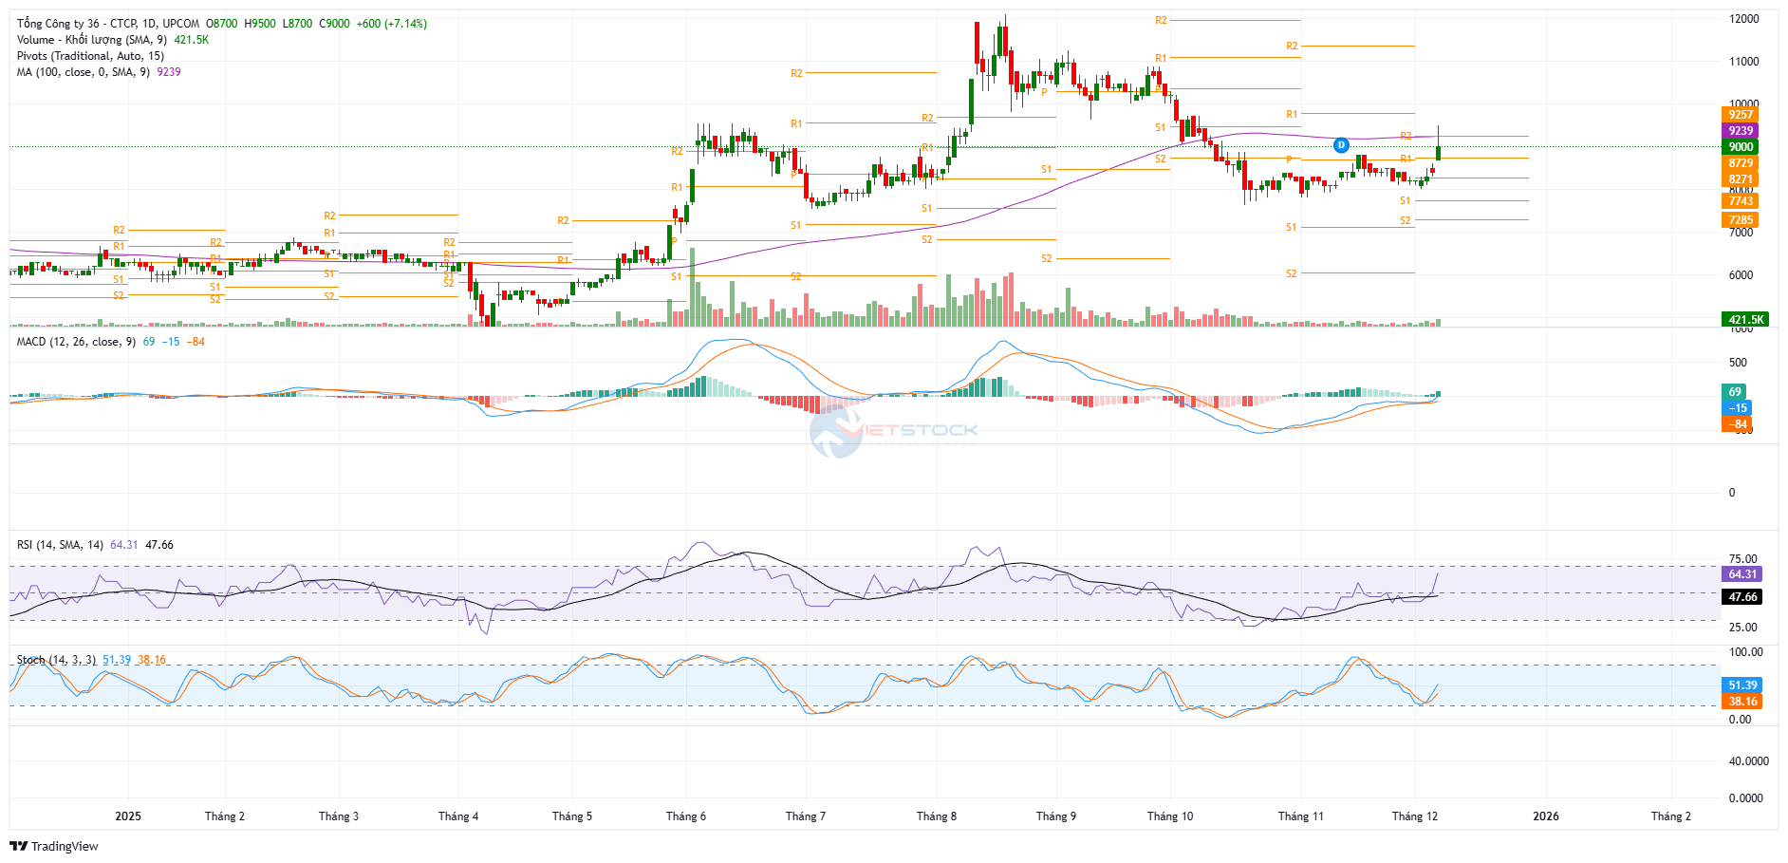Viewport: 1788px width, 863px height.
Task: Select the RSI (14, SMA, 14) legend
Action: point(61,545)
